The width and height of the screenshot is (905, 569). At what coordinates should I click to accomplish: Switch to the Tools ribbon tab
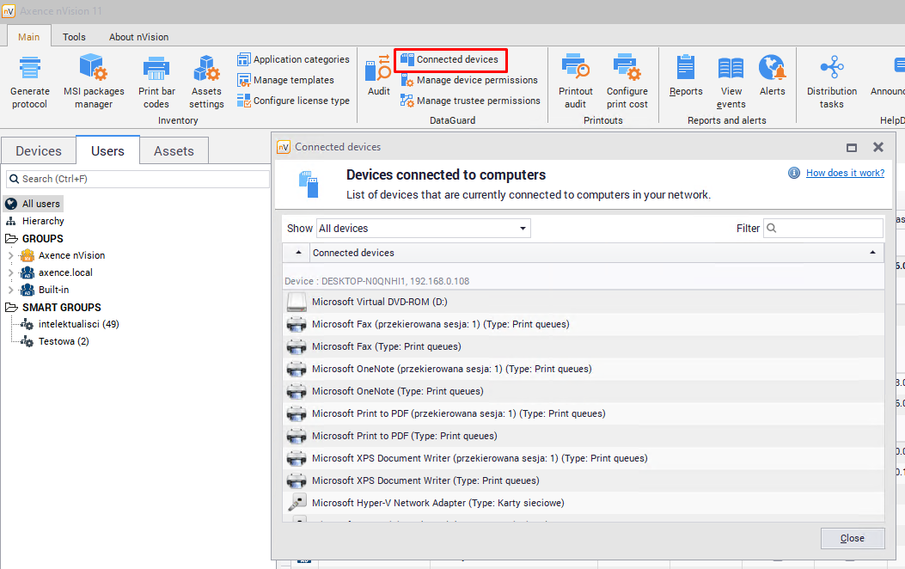click(x=74, y=37)
